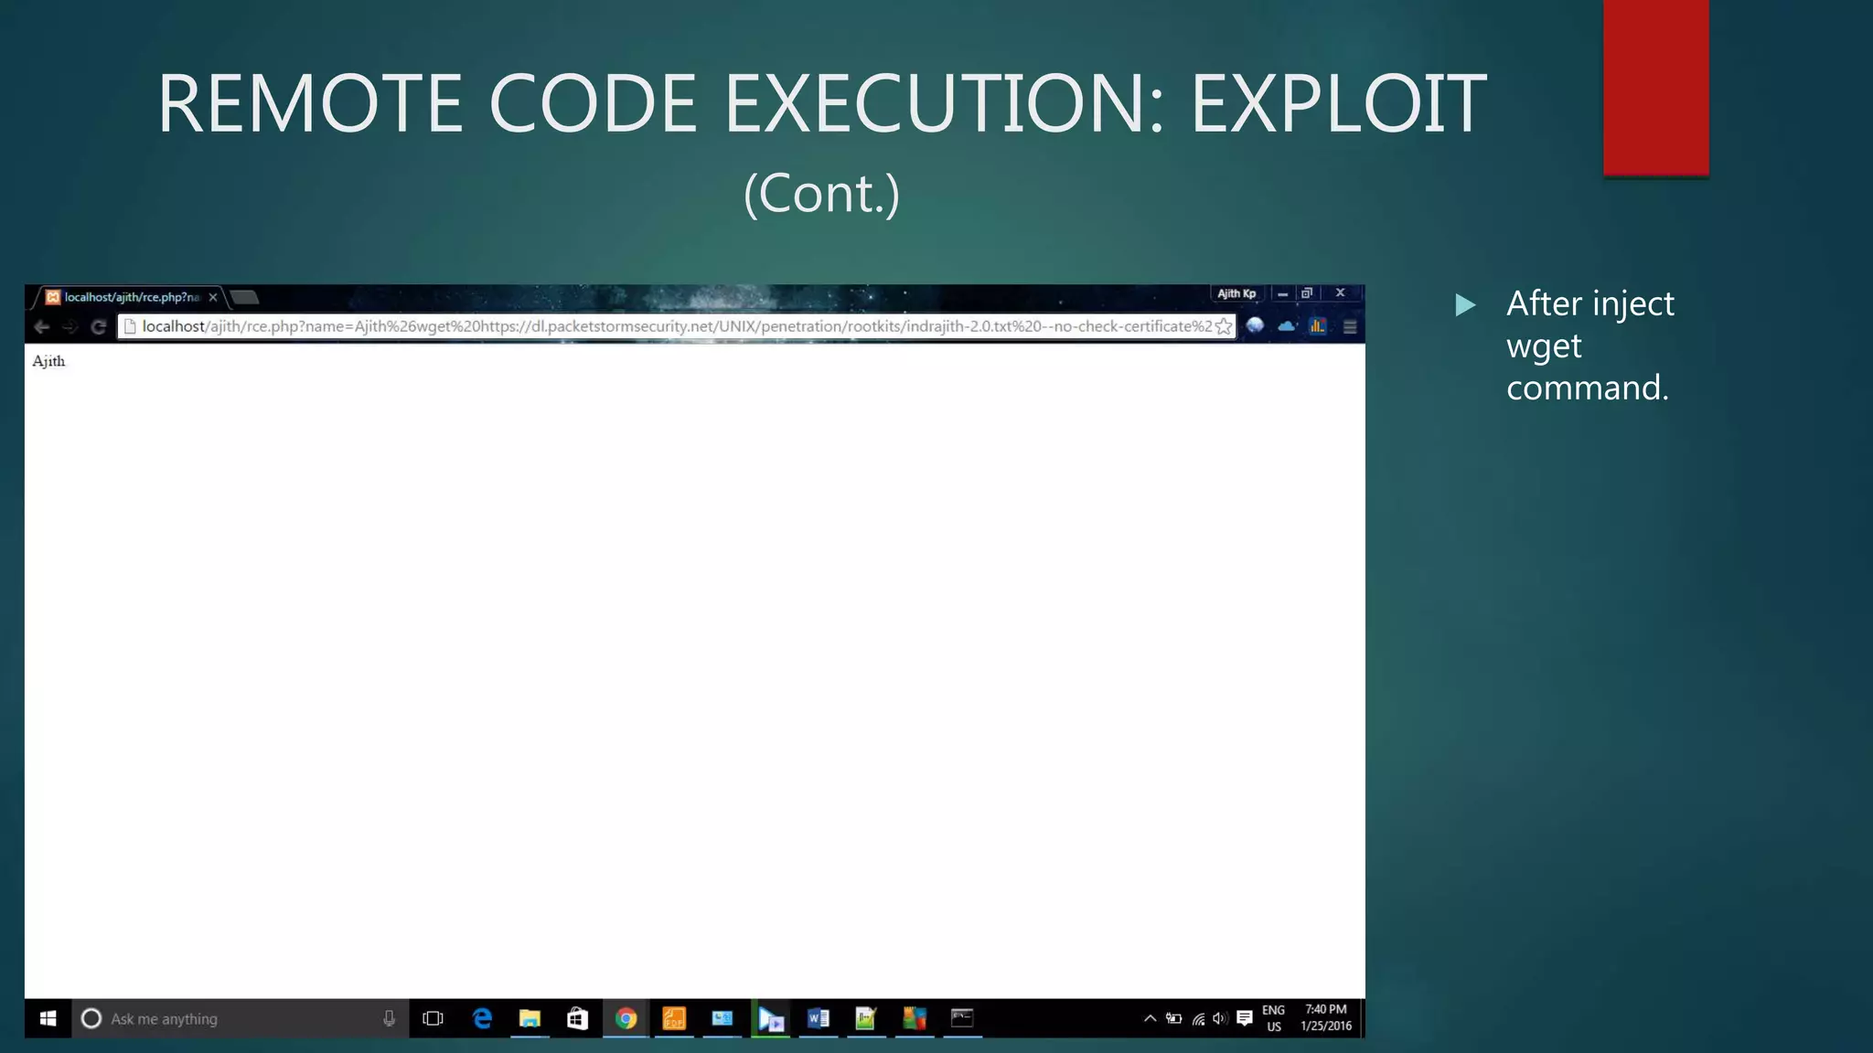Open the command prompt taskbar icon
This screenshot has height=1053, width=1873.
962,1018
